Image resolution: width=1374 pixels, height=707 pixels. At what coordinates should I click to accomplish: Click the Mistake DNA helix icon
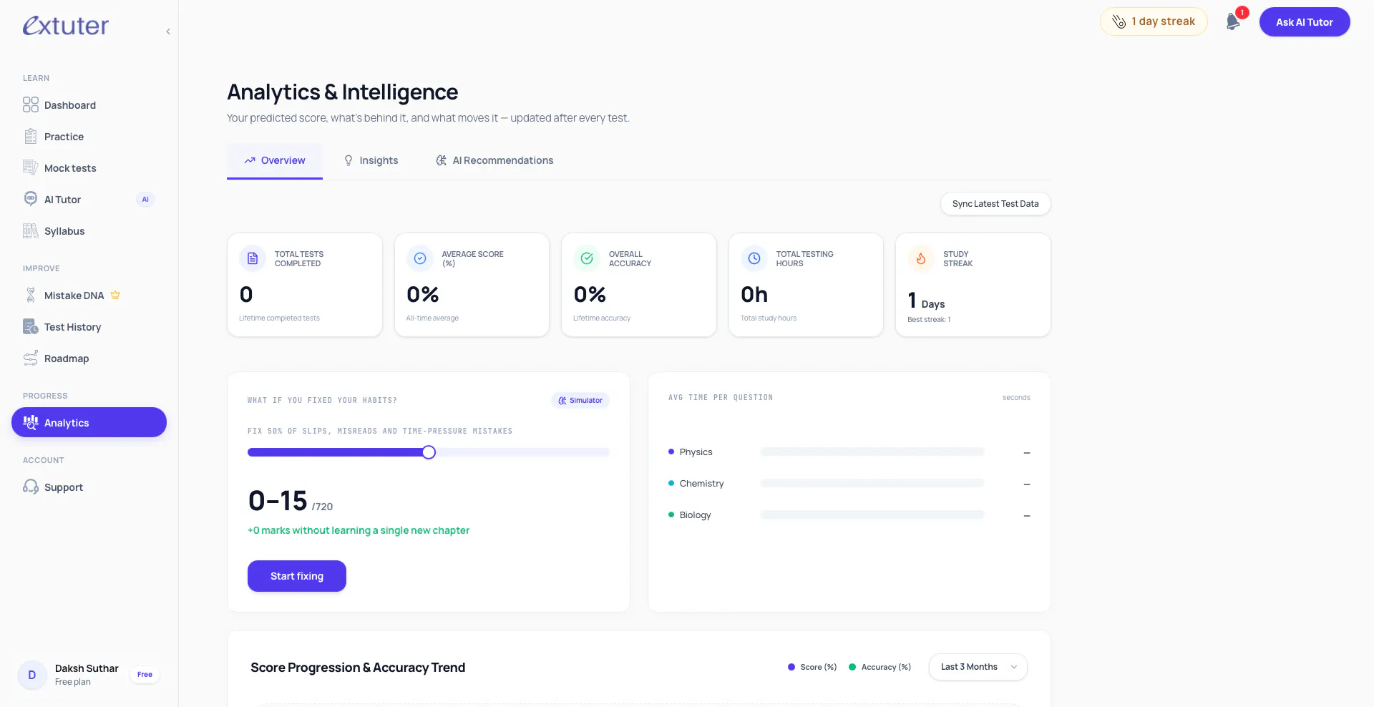tap(30, 295)
